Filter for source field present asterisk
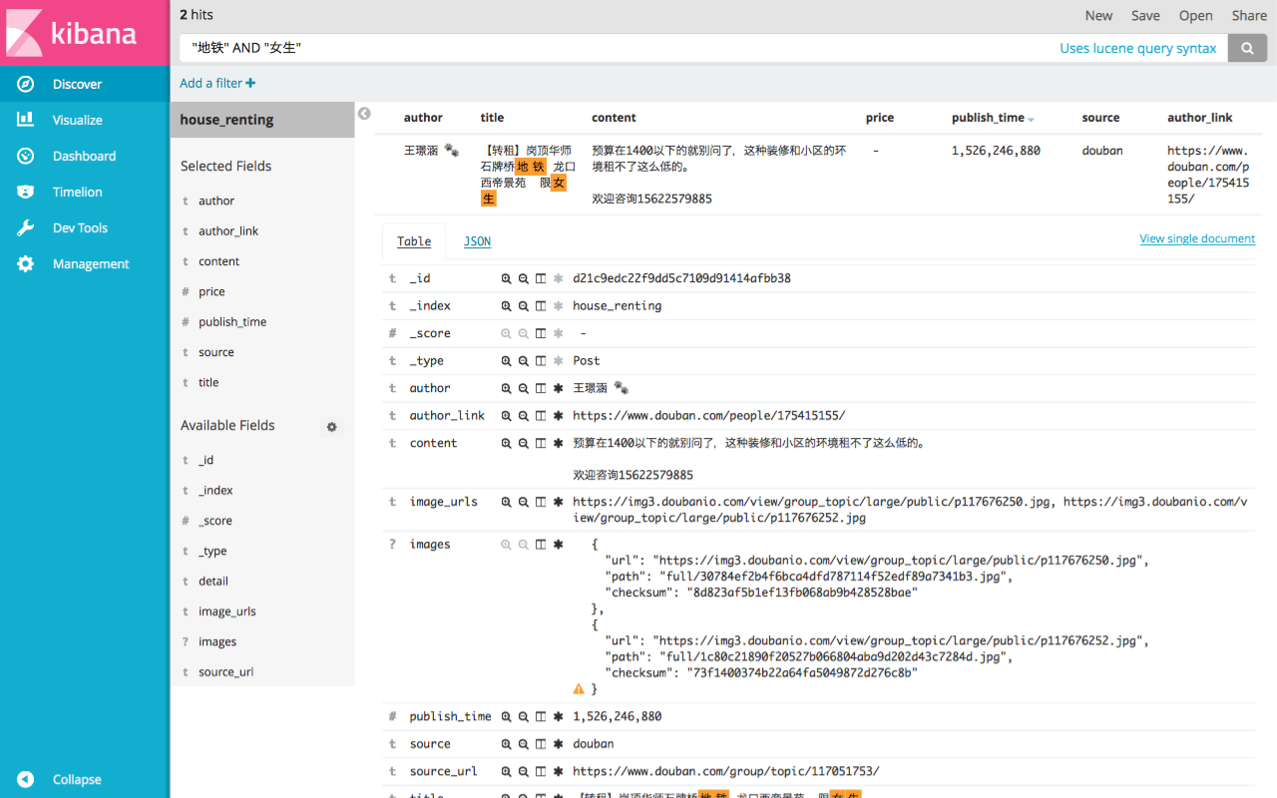 (558, 744)
